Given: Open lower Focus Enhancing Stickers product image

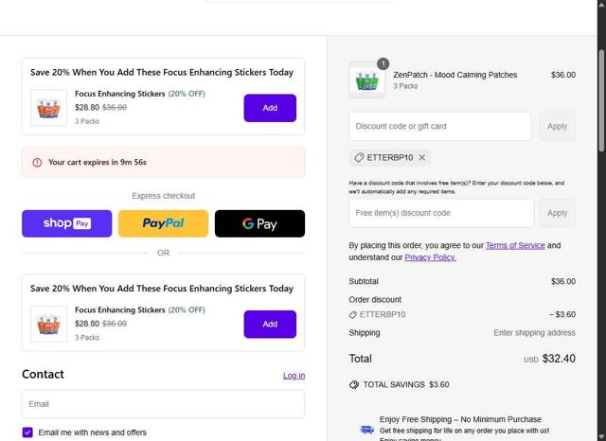Looking at the screenshot, I should coord(48,324).
